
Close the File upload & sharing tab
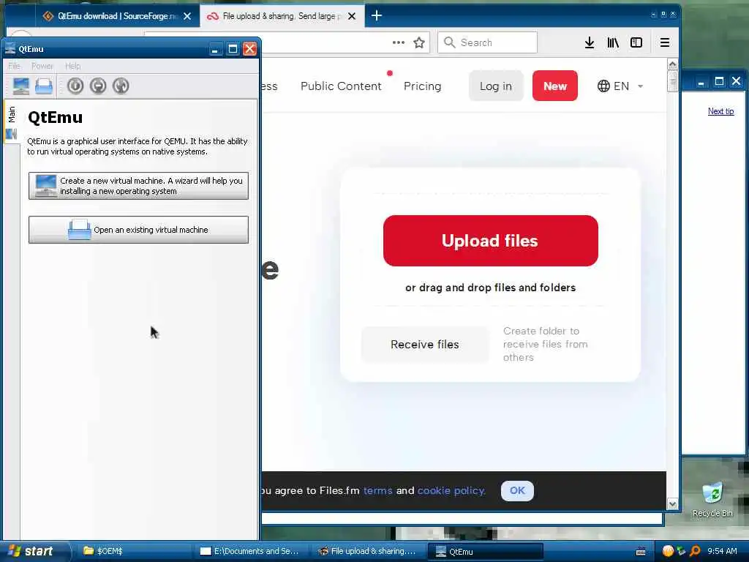click(x=352, y=16)
